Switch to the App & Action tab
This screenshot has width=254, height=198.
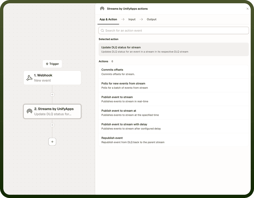point(108,19)
